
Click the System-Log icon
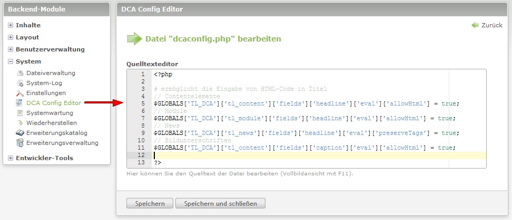click(20, 83)
